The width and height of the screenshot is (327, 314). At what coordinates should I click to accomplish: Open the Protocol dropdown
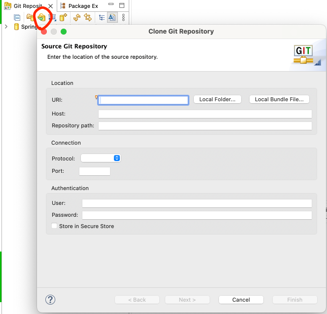[x=101, y=158]
